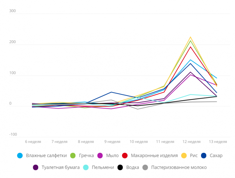Click the 9 неделя axis label

(112, 142)
